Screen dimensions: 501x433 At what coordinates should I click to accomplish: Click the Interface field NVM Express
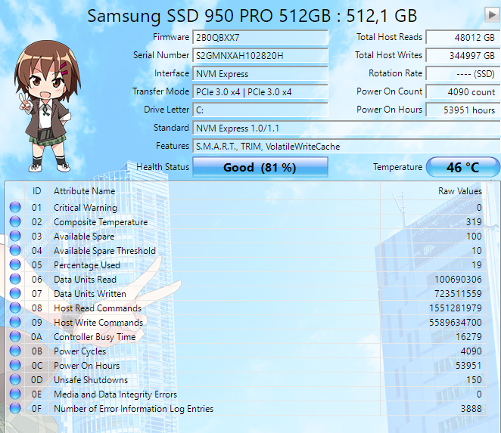click(x=260, y=74)
